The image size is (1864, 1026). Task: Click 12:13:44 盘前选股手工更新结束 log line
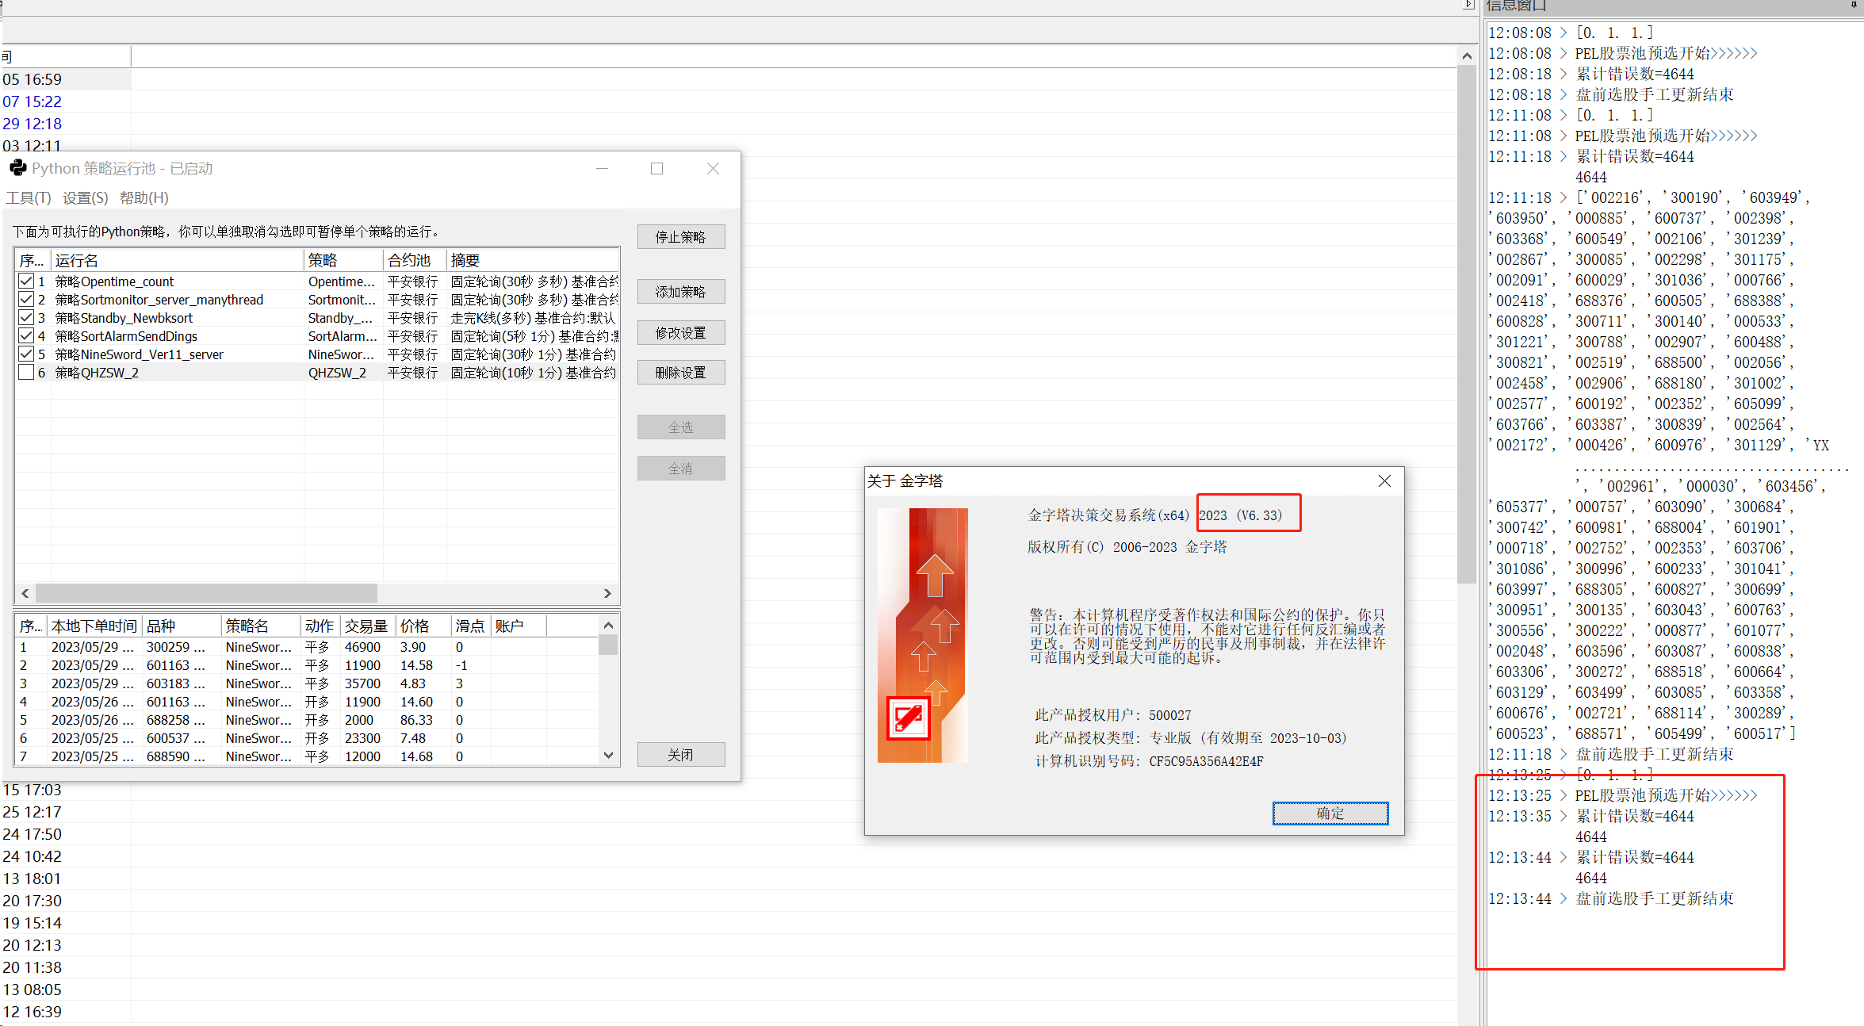coord(1610,898)
